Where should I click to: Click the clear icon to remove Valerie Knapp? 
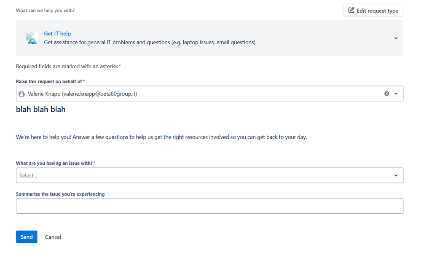(386, 94)
